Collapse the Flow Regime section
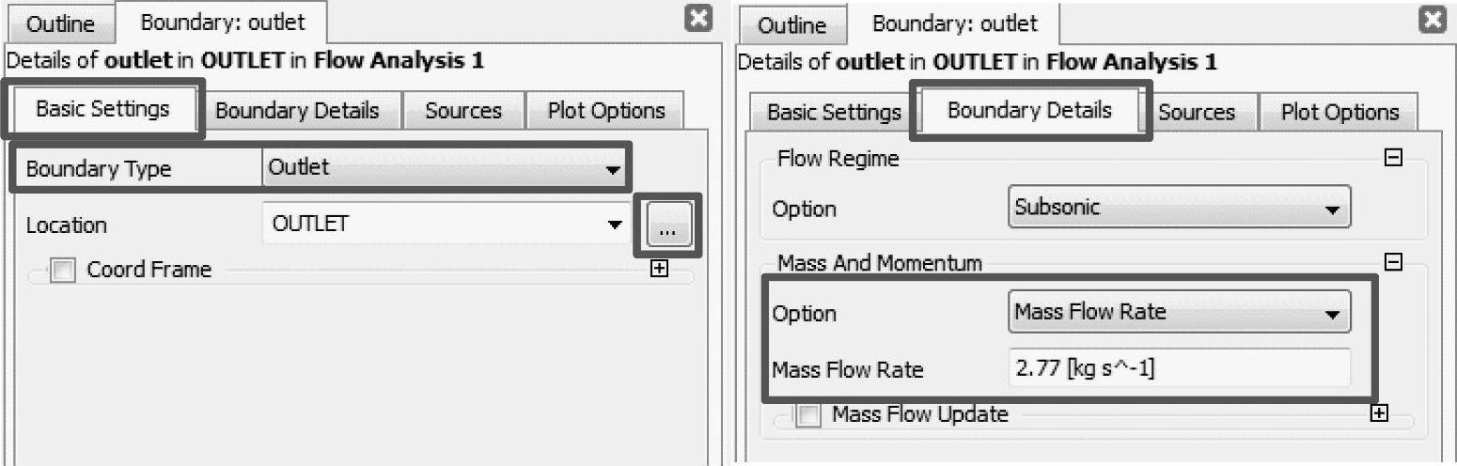 1394,159
